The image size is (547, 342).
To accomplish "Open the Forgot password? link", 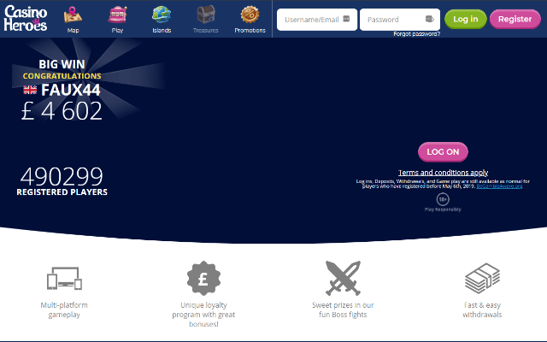I will point(416,34).
